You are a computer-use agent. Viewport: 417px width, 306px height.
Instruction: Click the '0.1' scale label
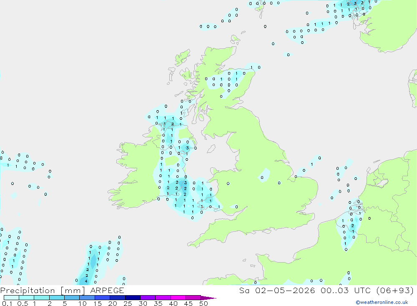(7, 303)
